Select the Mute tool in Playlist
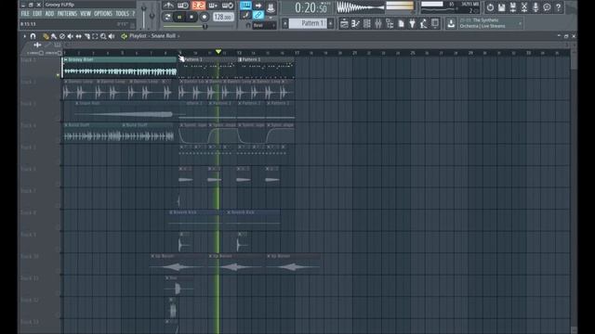 tap(71, 36)
